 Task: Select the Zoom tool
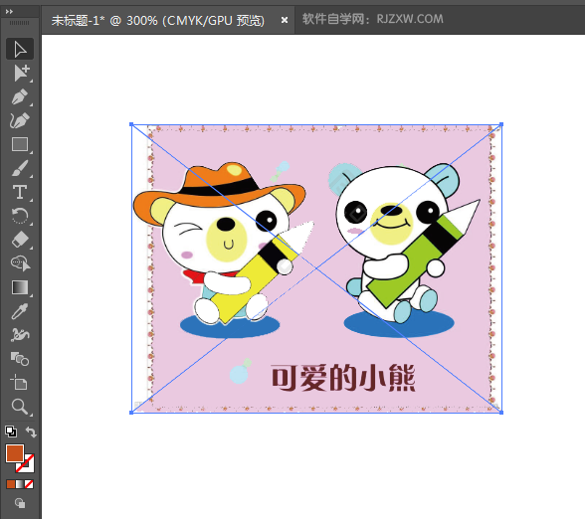coord(20,407)
